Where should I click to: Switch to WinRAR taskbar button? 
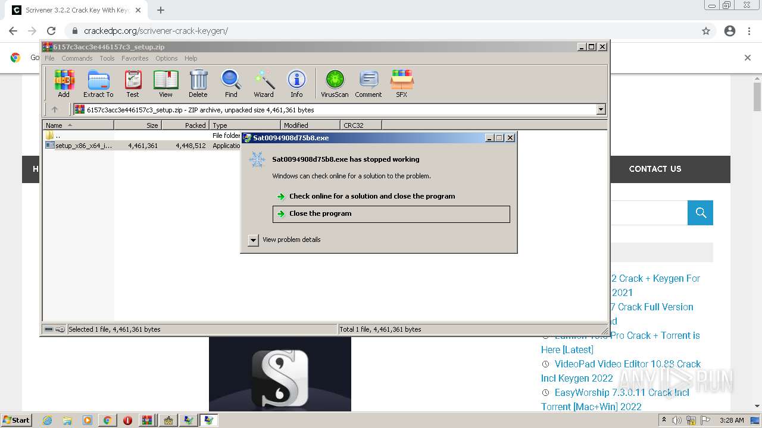(147, 420)
